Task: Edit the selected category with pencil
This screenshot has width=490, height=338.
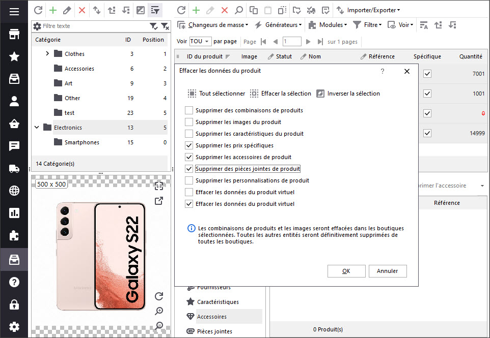Action: 67,10
